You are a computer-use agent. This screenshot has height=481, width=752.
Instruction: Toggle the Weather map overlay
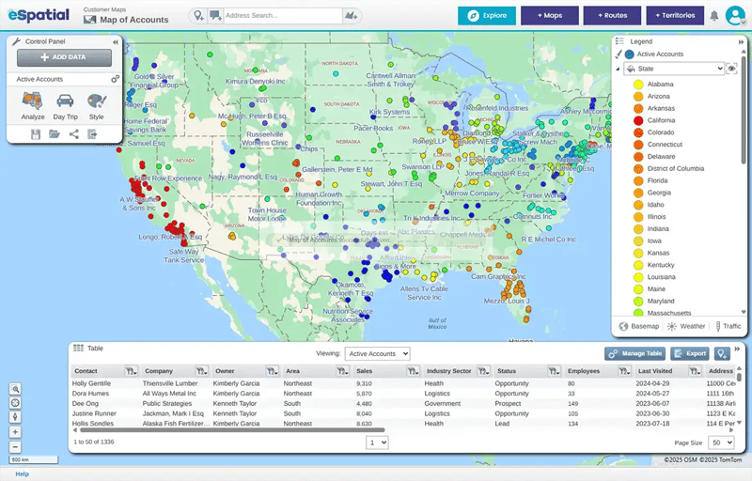point(685,326)
